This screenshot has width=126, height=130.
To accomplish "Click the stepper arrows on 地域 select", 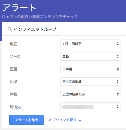I will point(118,81).
